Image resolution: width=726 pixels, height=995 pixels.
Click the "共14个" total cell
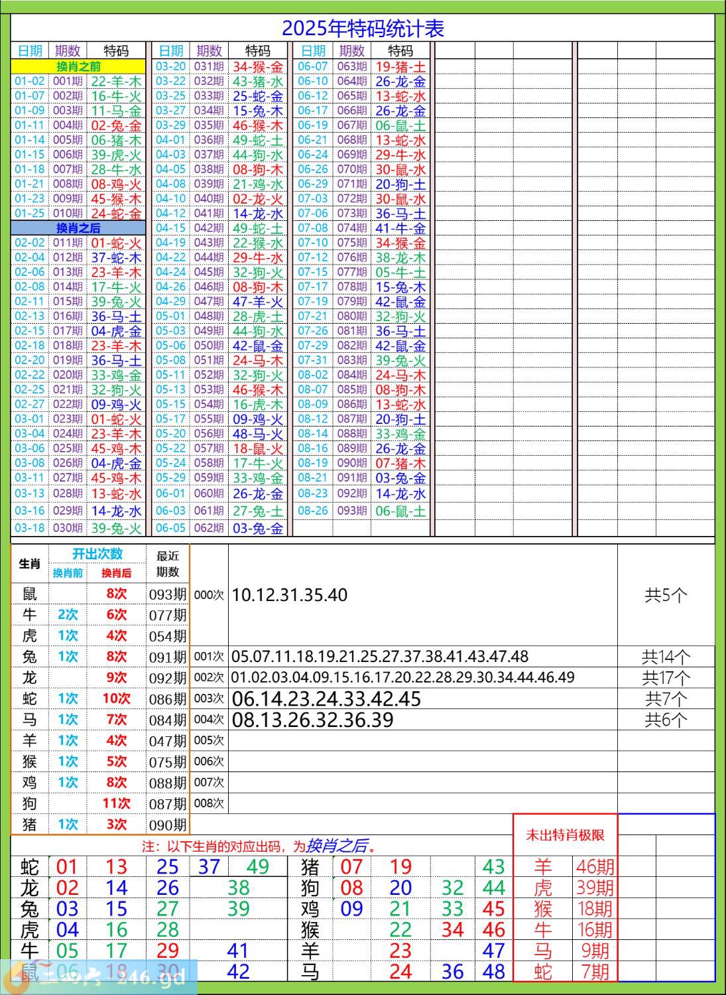666,657
